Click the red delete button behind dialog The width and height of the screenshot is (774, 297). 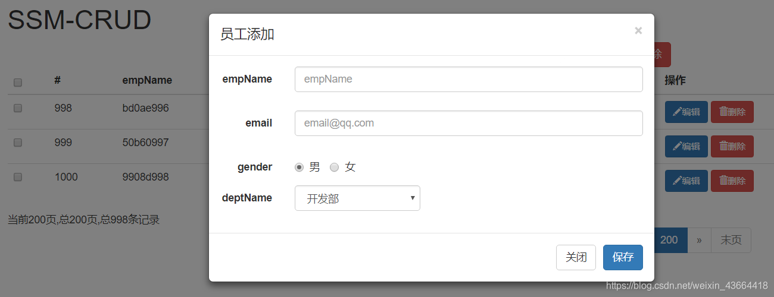point(662,55)
